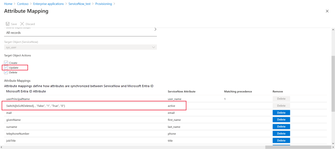Click the Discard X icon
Viewport: 335px width, 149px height.
point(22,24)
